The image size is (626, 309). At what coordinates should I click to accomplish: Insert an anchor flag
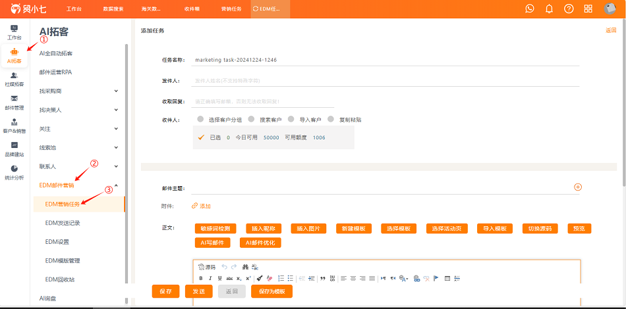[x=436, y=278]
